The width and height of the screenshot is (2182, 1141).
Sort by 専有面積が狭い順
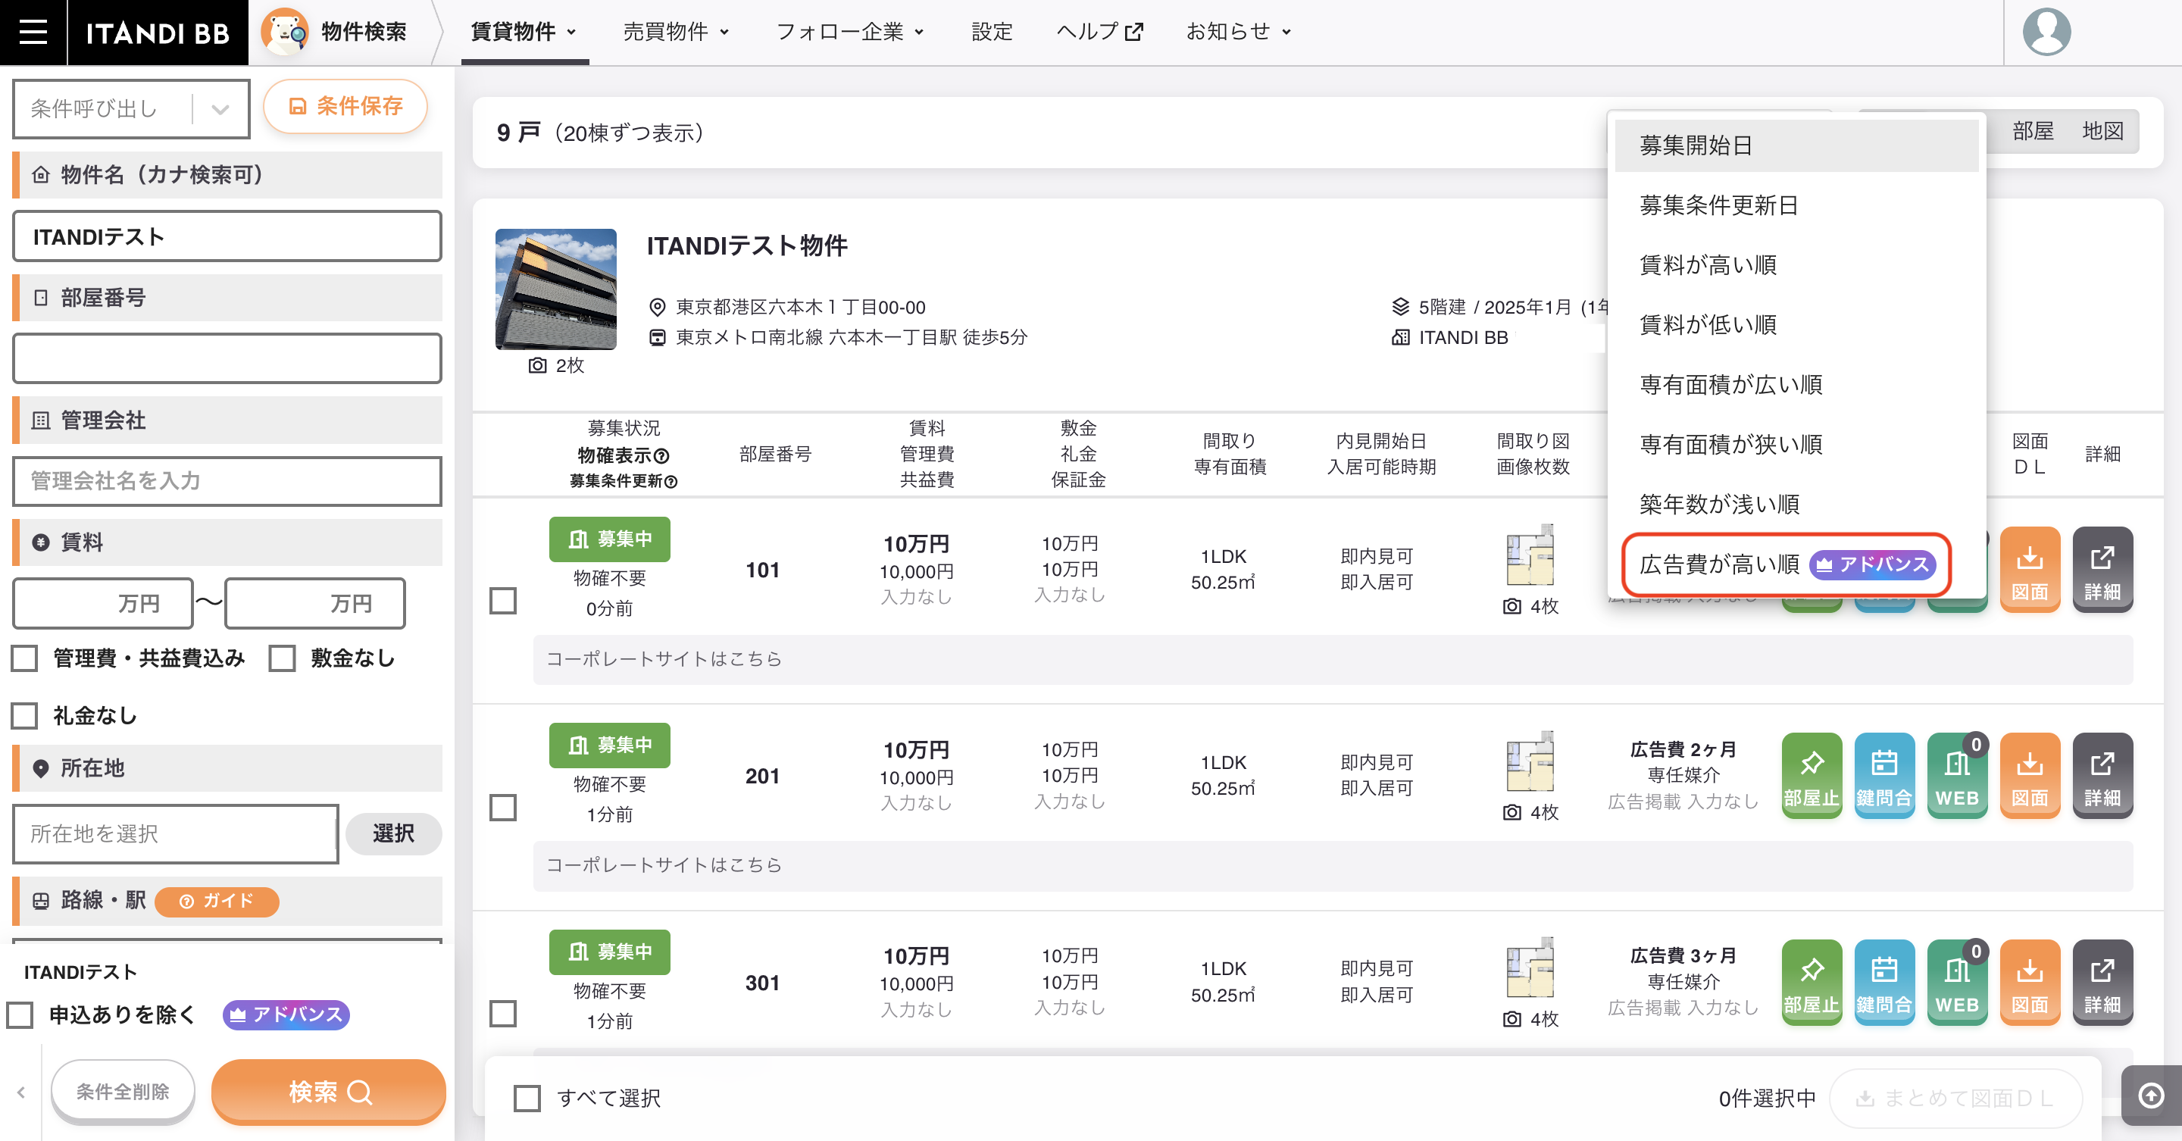click(1796, 444)
